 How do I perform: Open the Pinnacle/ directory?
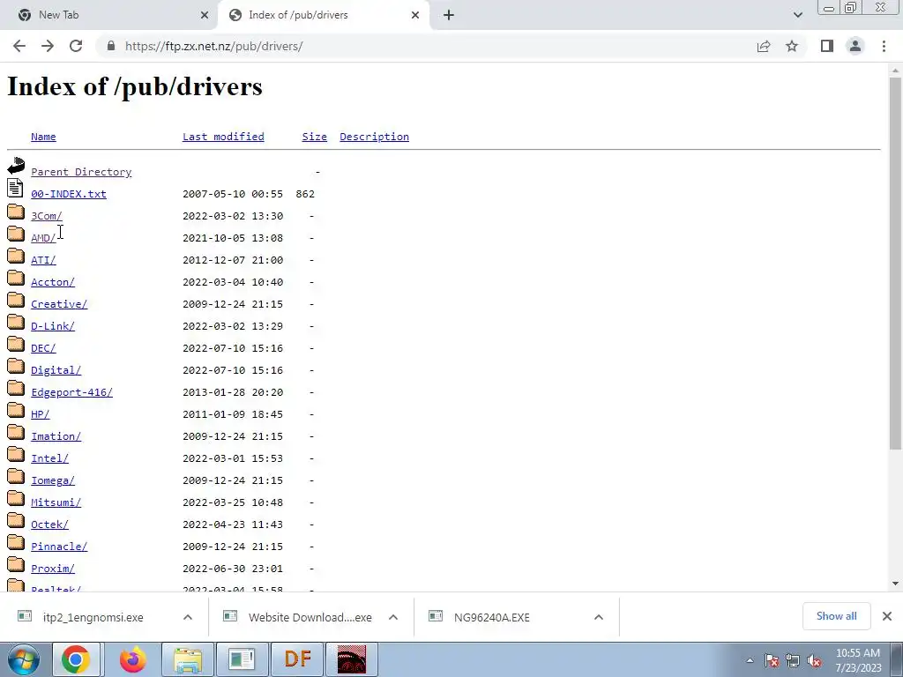point(59,547)
